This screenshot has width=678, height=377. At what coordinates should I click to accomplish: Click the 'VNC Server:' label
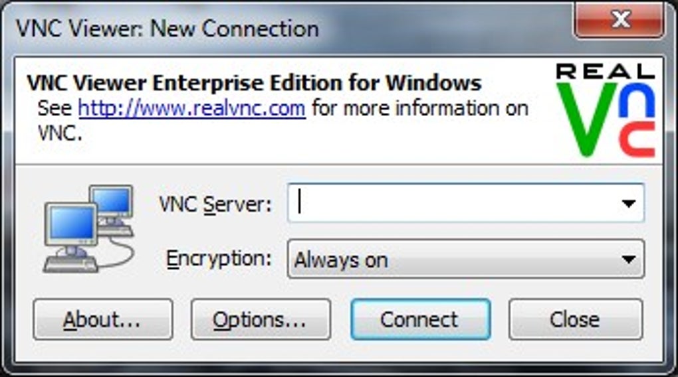click(215, 204)
